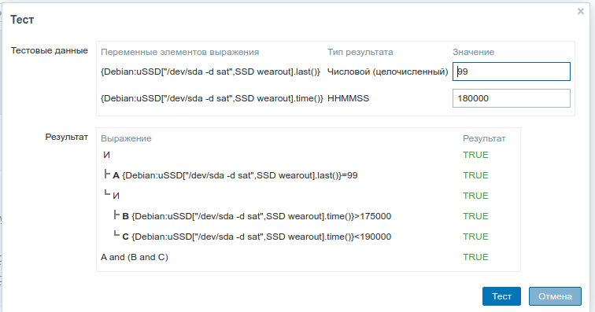This screenshot has width=595, height=312.
Task: Click the Тип результата column header
Action: 360,52
